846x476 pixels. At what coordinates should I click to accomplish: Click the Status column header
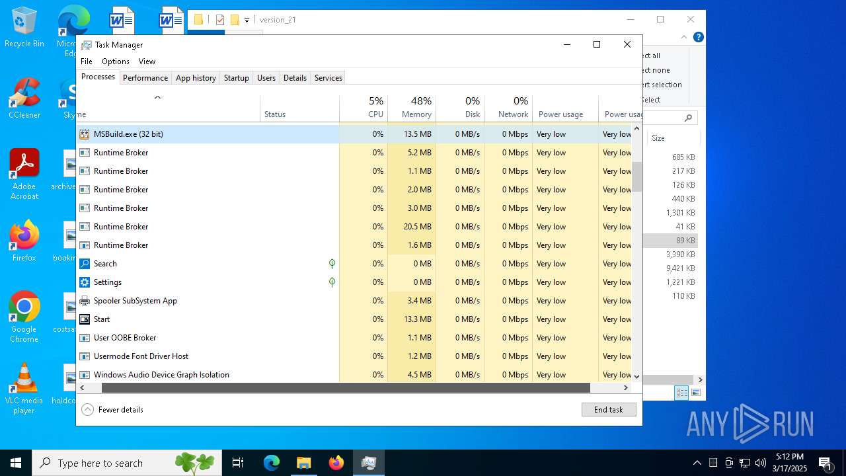pos(299,108)
